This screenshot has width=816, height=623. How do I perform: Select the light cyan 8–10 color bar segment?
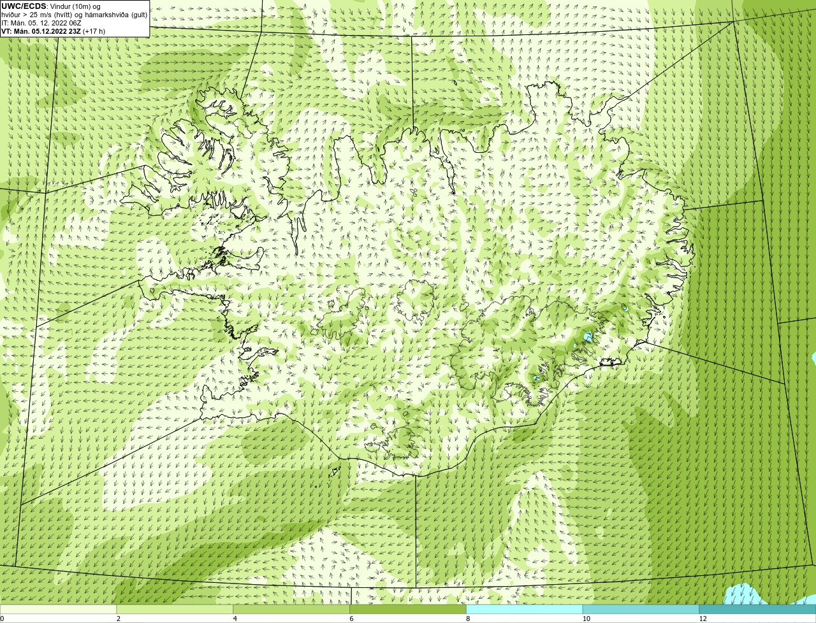pyautogui.click(x=525, y=610)
